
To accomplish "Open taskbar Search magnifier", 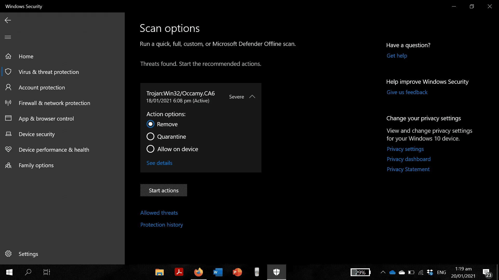I will 28,272.
